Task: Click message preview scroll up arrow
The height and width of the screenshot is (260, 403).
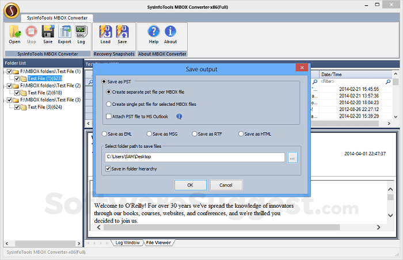Action: click(x=390, y=189)
